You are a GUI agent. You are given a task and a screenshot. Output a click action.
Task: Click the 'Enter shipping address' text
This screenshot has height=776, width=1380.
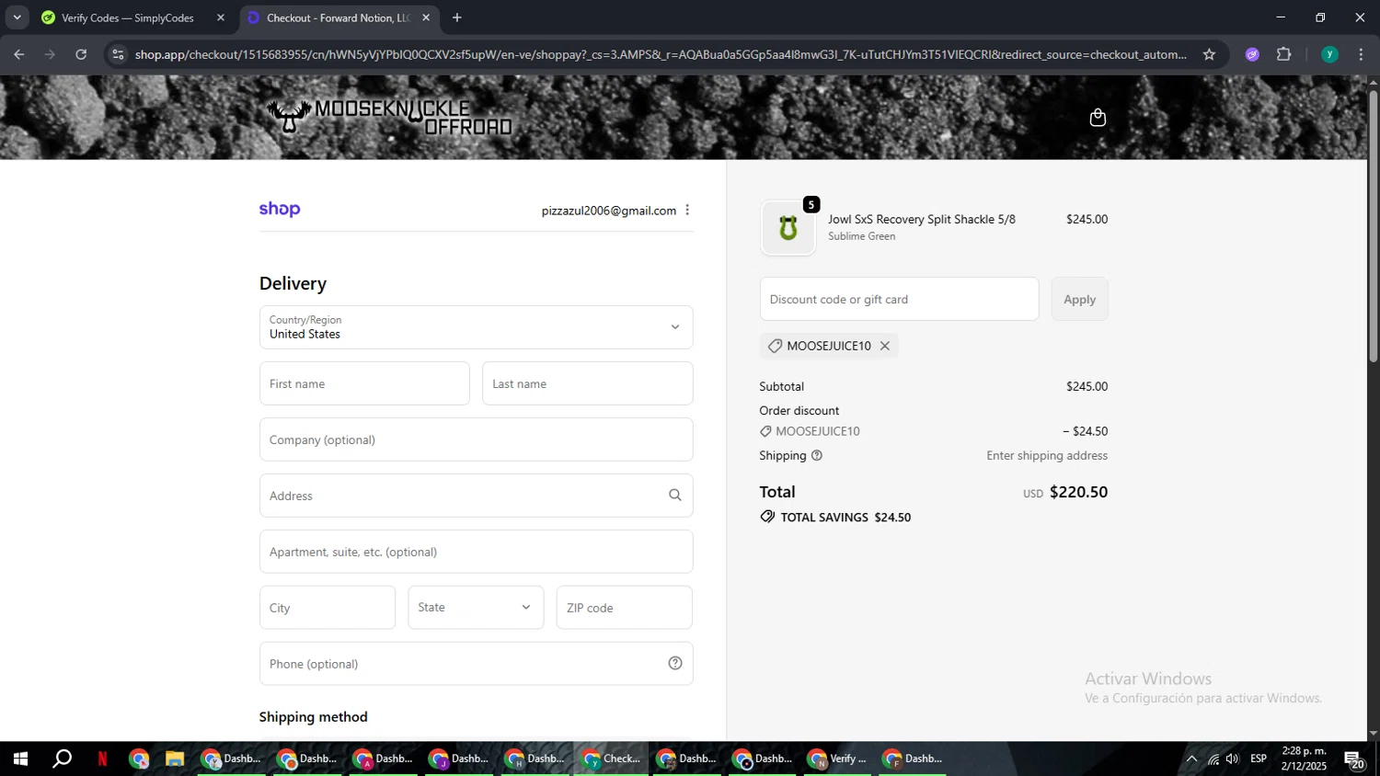tap(1047, 455)
